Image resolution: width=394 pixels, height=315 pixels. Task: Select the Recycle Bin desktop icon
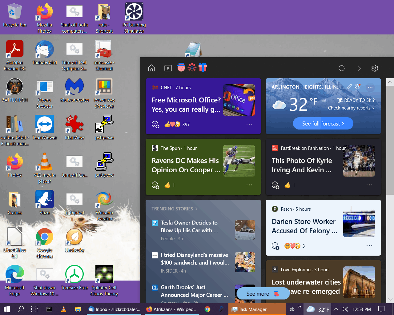tap(14, 15)
